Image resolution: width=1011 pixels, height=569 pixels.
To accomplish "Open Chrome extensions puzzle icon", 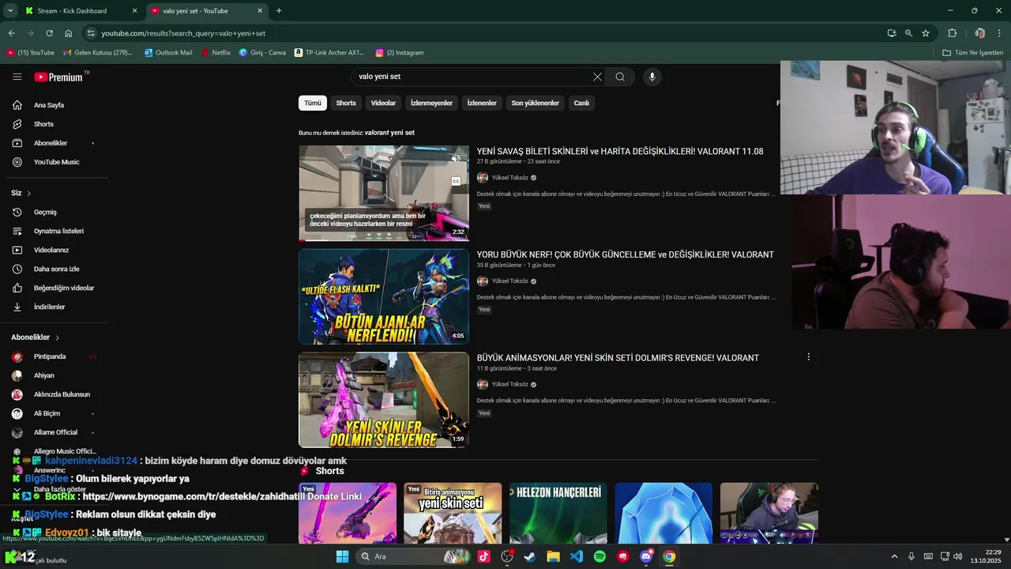I will (952, 33).
